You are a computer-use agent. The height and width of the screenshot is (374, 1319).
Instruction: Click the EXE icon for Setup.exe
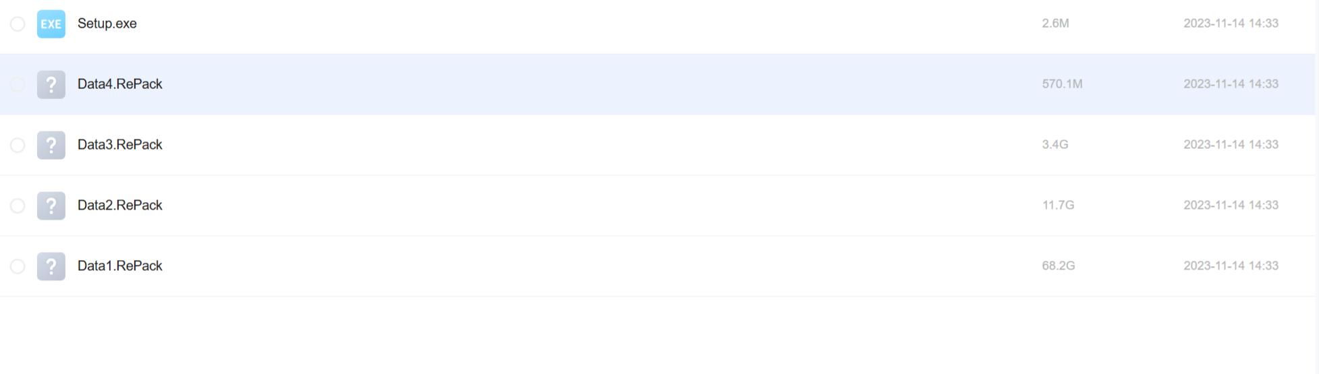pyautogui.click(x=51, y=24)
